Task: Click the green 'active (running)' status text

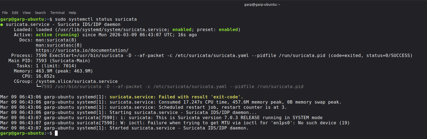Action: [x=57, y=35]
